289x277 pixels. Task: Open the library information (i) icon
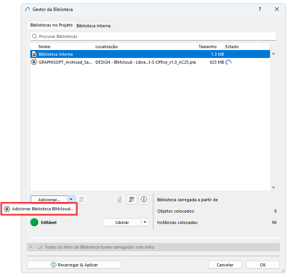(x=144, y=200)
